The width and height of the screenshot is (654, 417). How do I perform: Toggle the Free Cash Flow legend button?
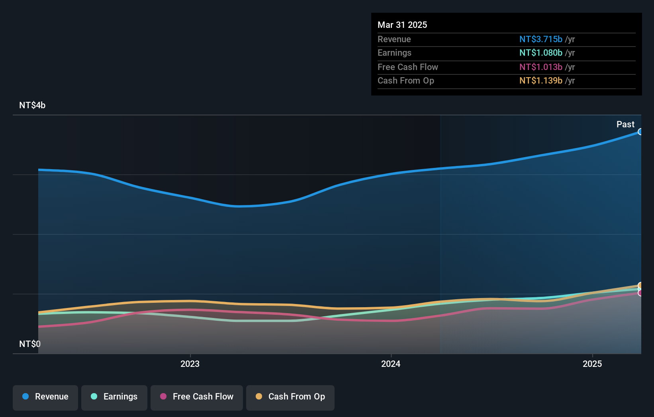(197, 398)
